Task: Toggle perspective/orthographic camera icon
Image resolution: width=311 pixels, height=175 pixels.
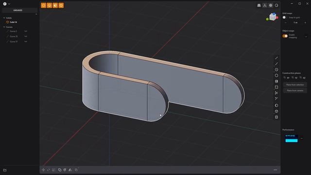Action: click(259, 5)
